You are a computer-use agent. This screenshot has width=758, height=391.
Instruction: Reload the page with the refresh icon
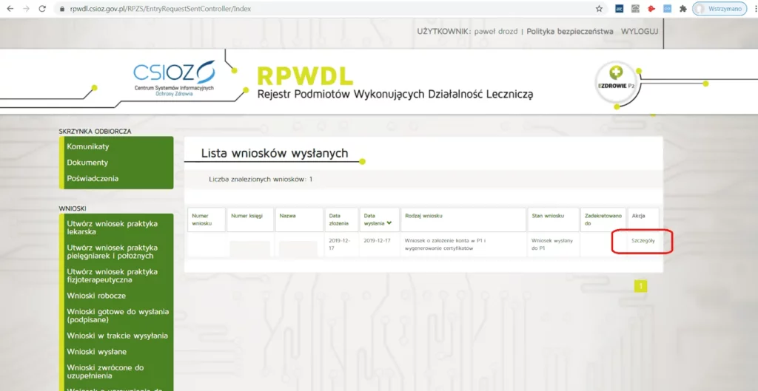click(x=42, y=9)
